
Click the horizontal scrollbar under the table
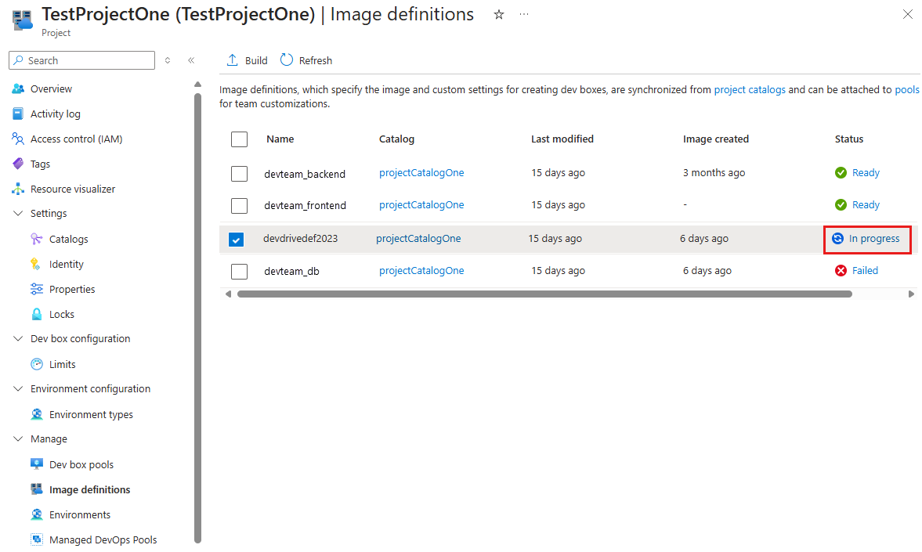[x=544, y=294]
